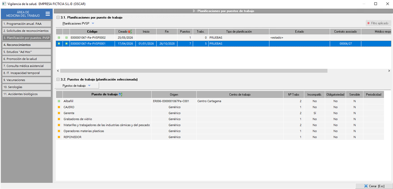Click the Contrato asociado column header

point(346,32)
